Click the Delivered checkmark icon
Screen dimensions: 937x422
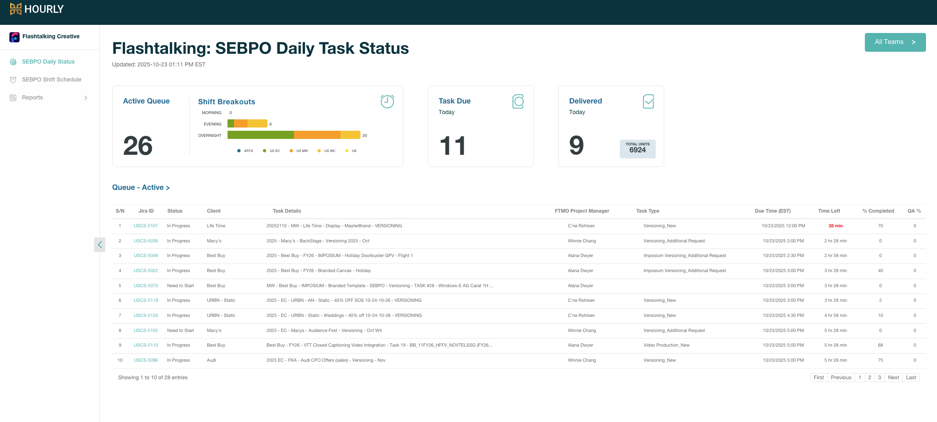pyautogui.click(x=648, y=101)
